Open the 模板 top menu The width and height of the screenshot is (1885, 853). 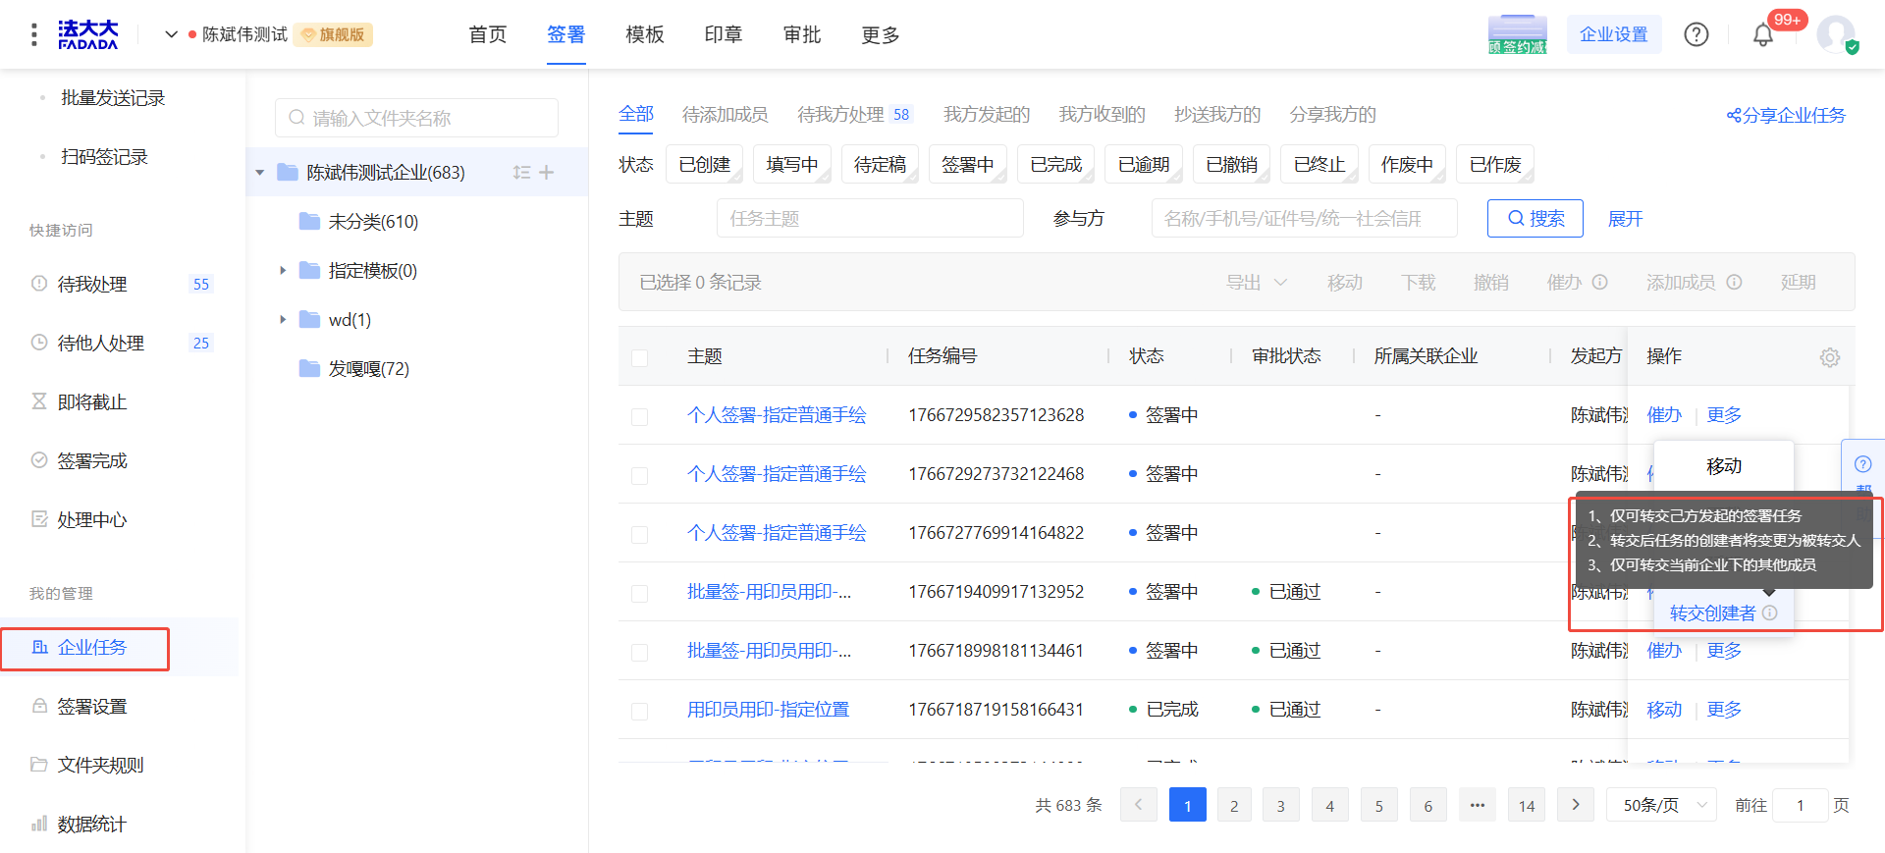click(644, 35)
